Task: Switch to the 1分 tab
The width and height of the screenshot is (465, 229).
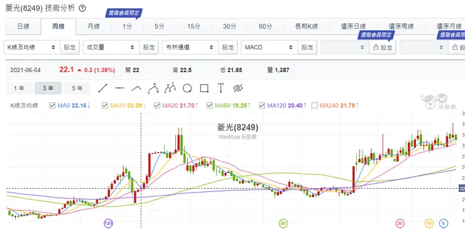Action: pos(127,26)
